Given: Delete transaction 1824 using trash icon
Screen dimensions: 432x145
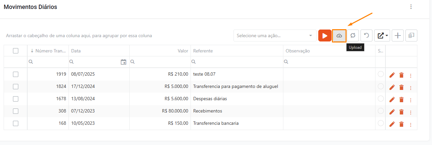Looking at the screenshot, I should click(401, 87).
